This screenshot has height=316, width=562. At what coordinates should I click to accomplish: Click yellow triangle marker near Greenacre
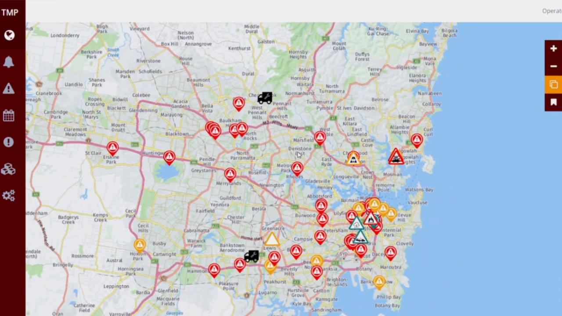pos(272,240)
